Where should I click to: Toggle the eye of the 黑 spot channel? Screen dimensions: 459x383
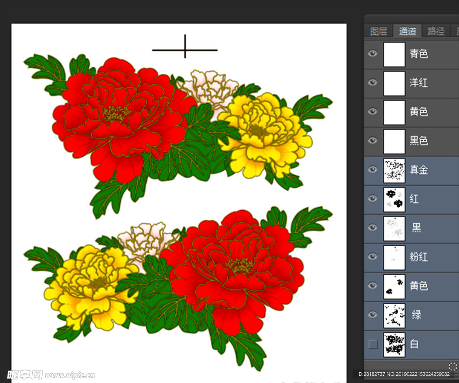click(372, 227)
